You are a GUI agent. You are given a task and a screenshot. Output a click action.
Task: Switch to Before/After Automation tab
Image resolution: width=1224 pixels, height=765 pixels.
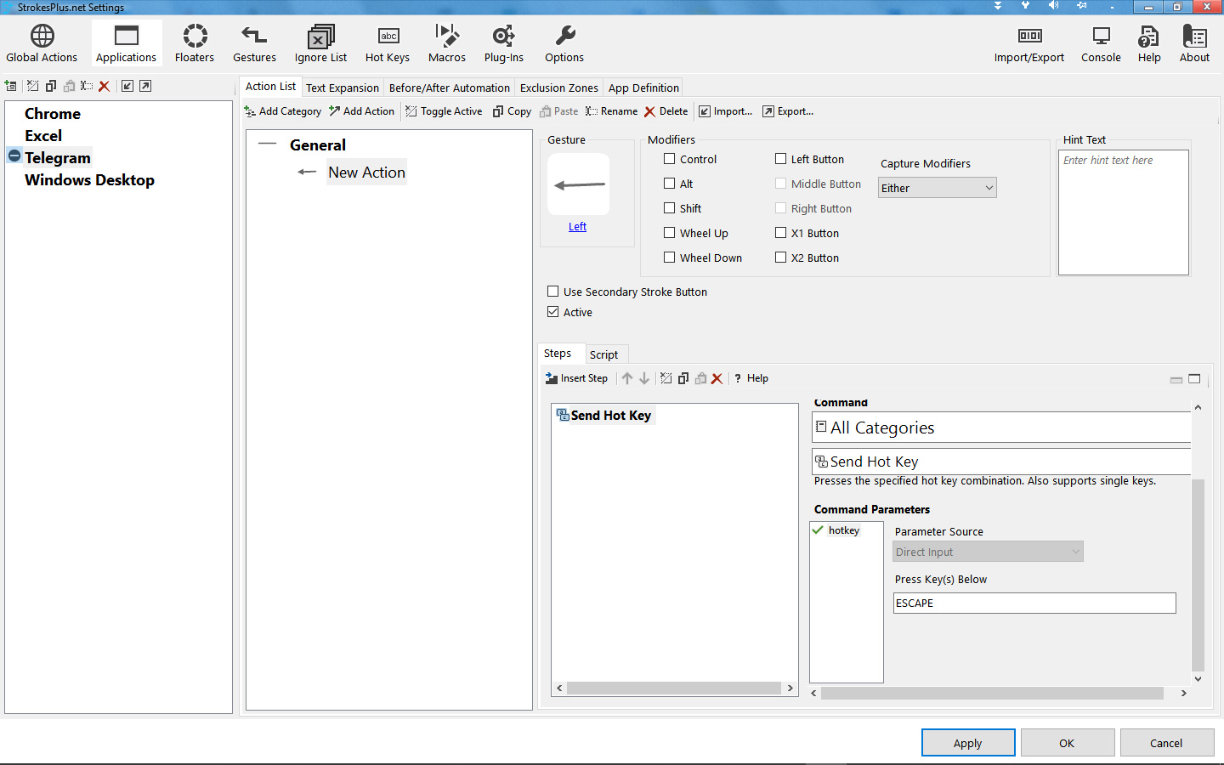450,88
